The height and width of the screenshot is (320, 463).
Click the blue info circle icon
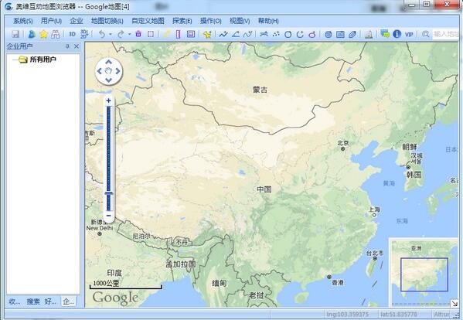(x=397, y=34)
